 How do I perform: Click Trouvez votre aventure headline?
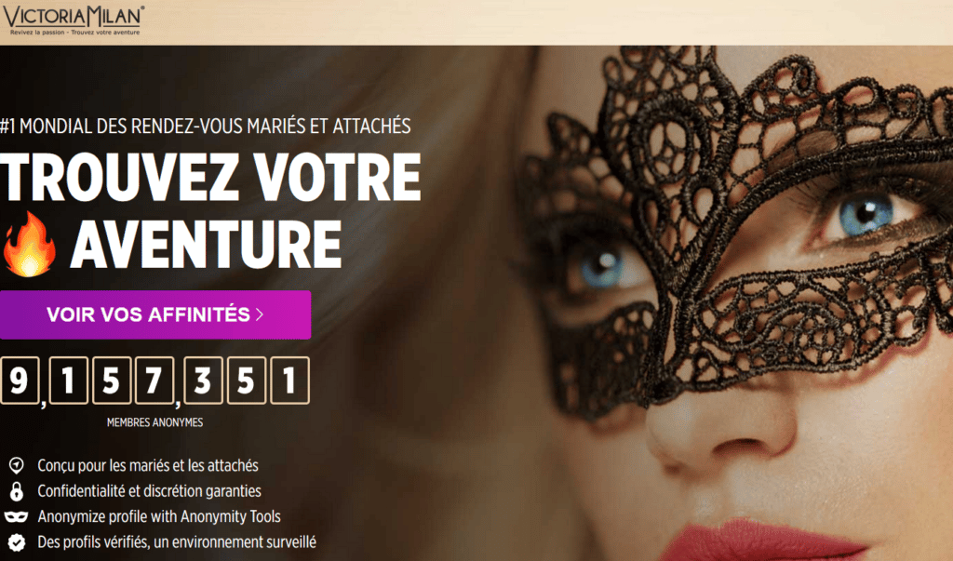[x=210, y=210]
